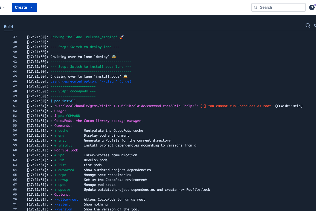
Task: Click the '$ pod install' command line
Action: pos(63,101)
